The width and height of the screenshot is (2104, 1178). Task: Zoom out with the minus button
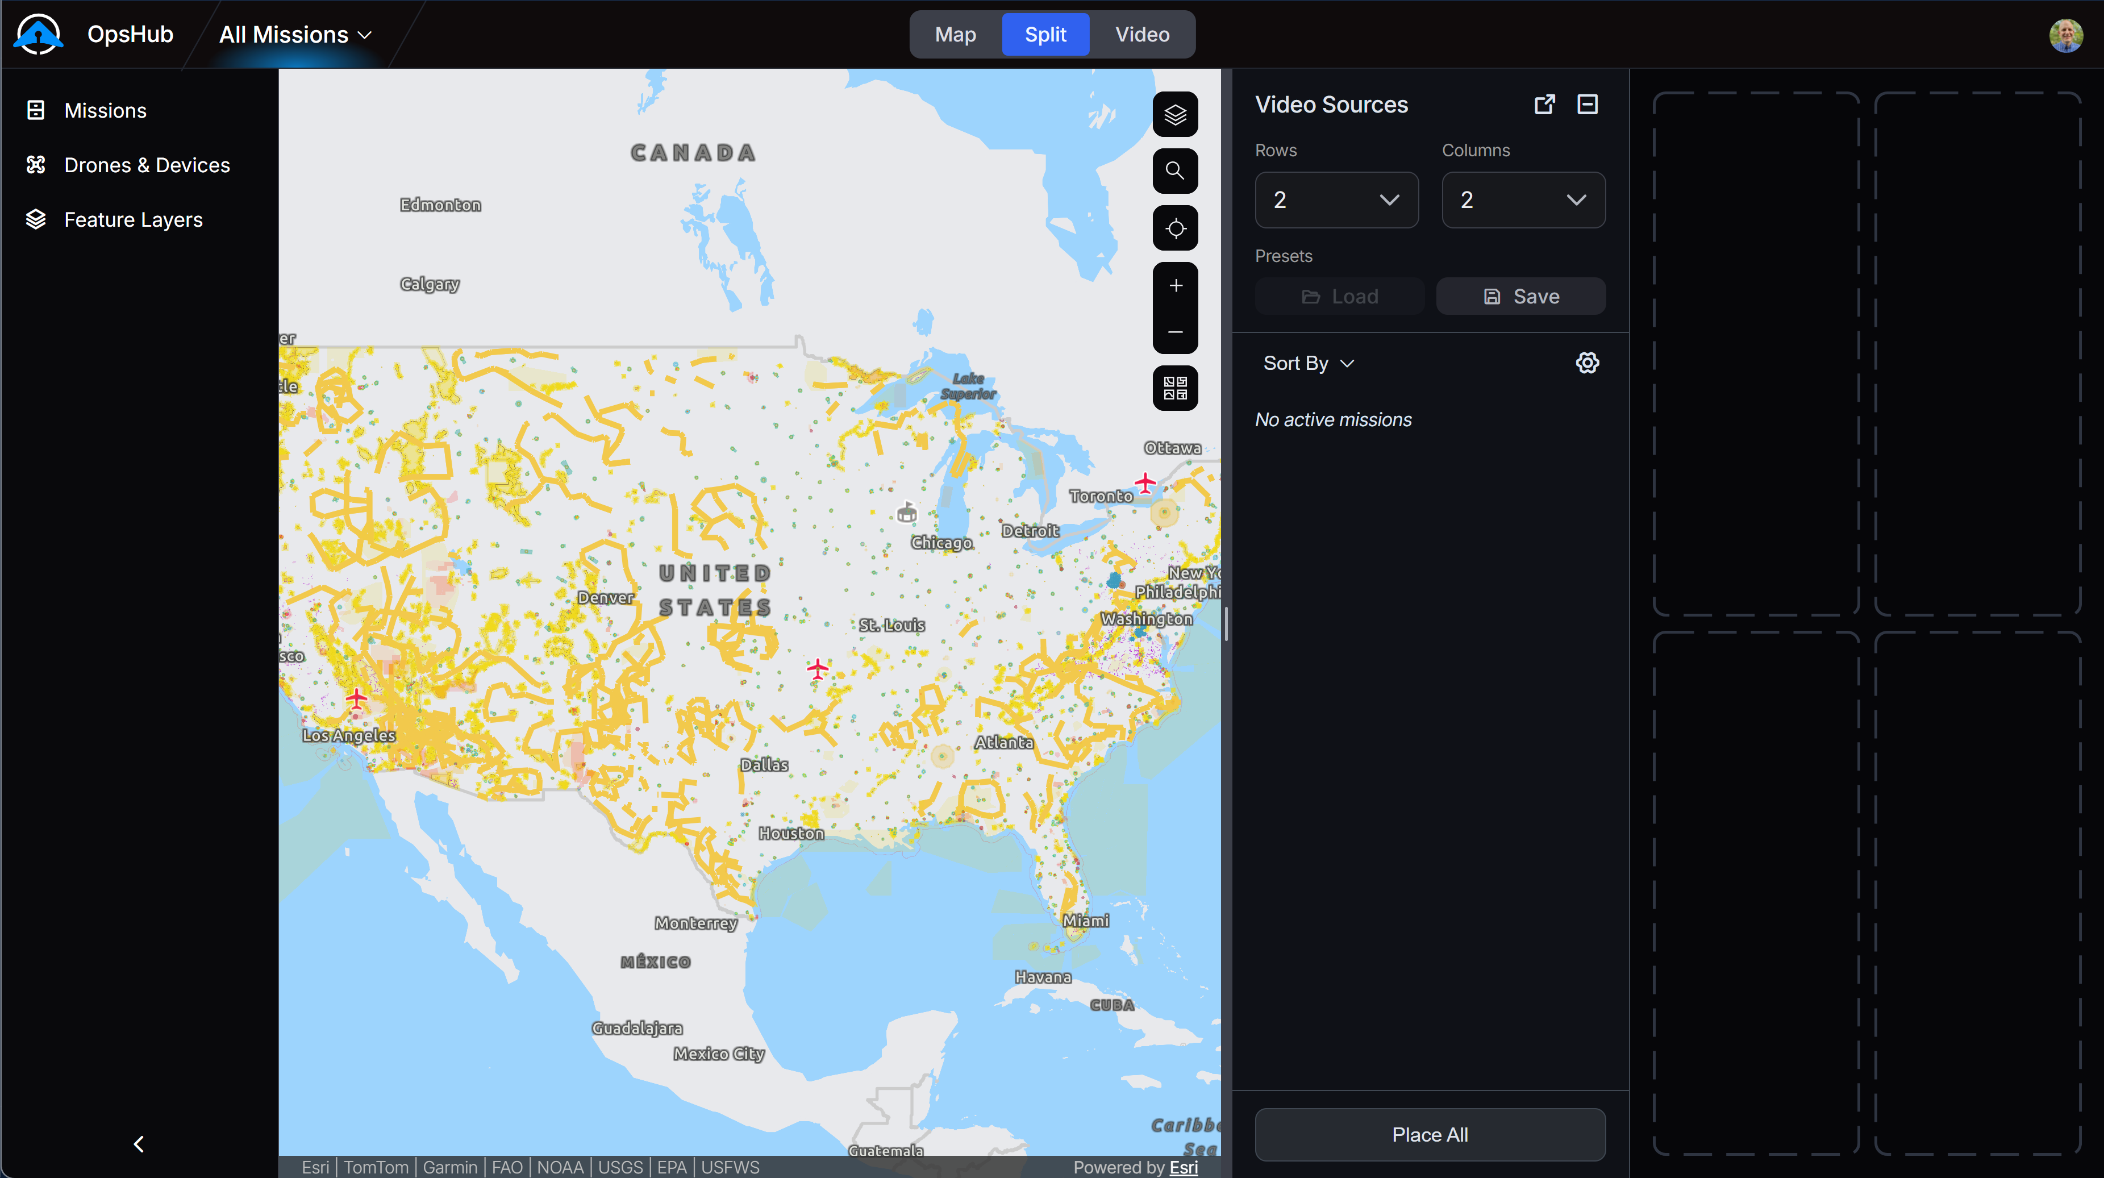[x=1176, y=332]
